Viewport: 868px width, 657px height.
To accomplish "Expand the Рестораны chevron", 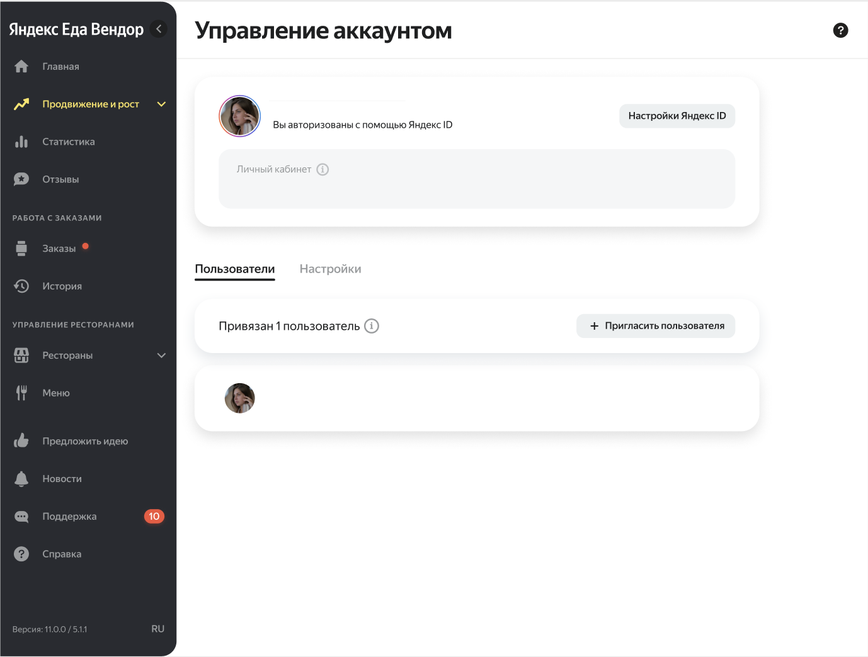I will tap(161, 356).
